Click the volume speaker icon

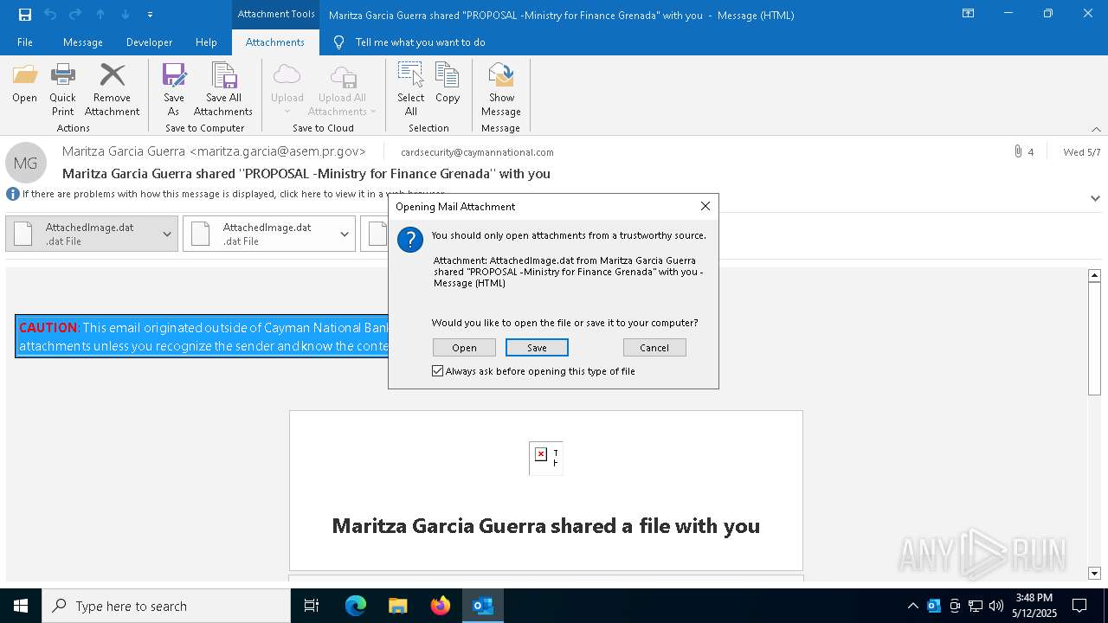pos(996,606)
